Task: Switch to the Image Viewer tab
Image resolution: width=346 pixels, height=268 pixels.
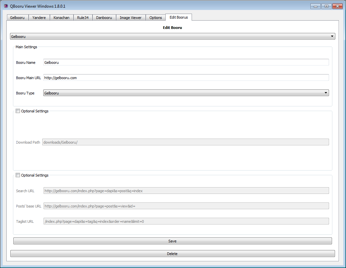Action: tap(131, 17)
